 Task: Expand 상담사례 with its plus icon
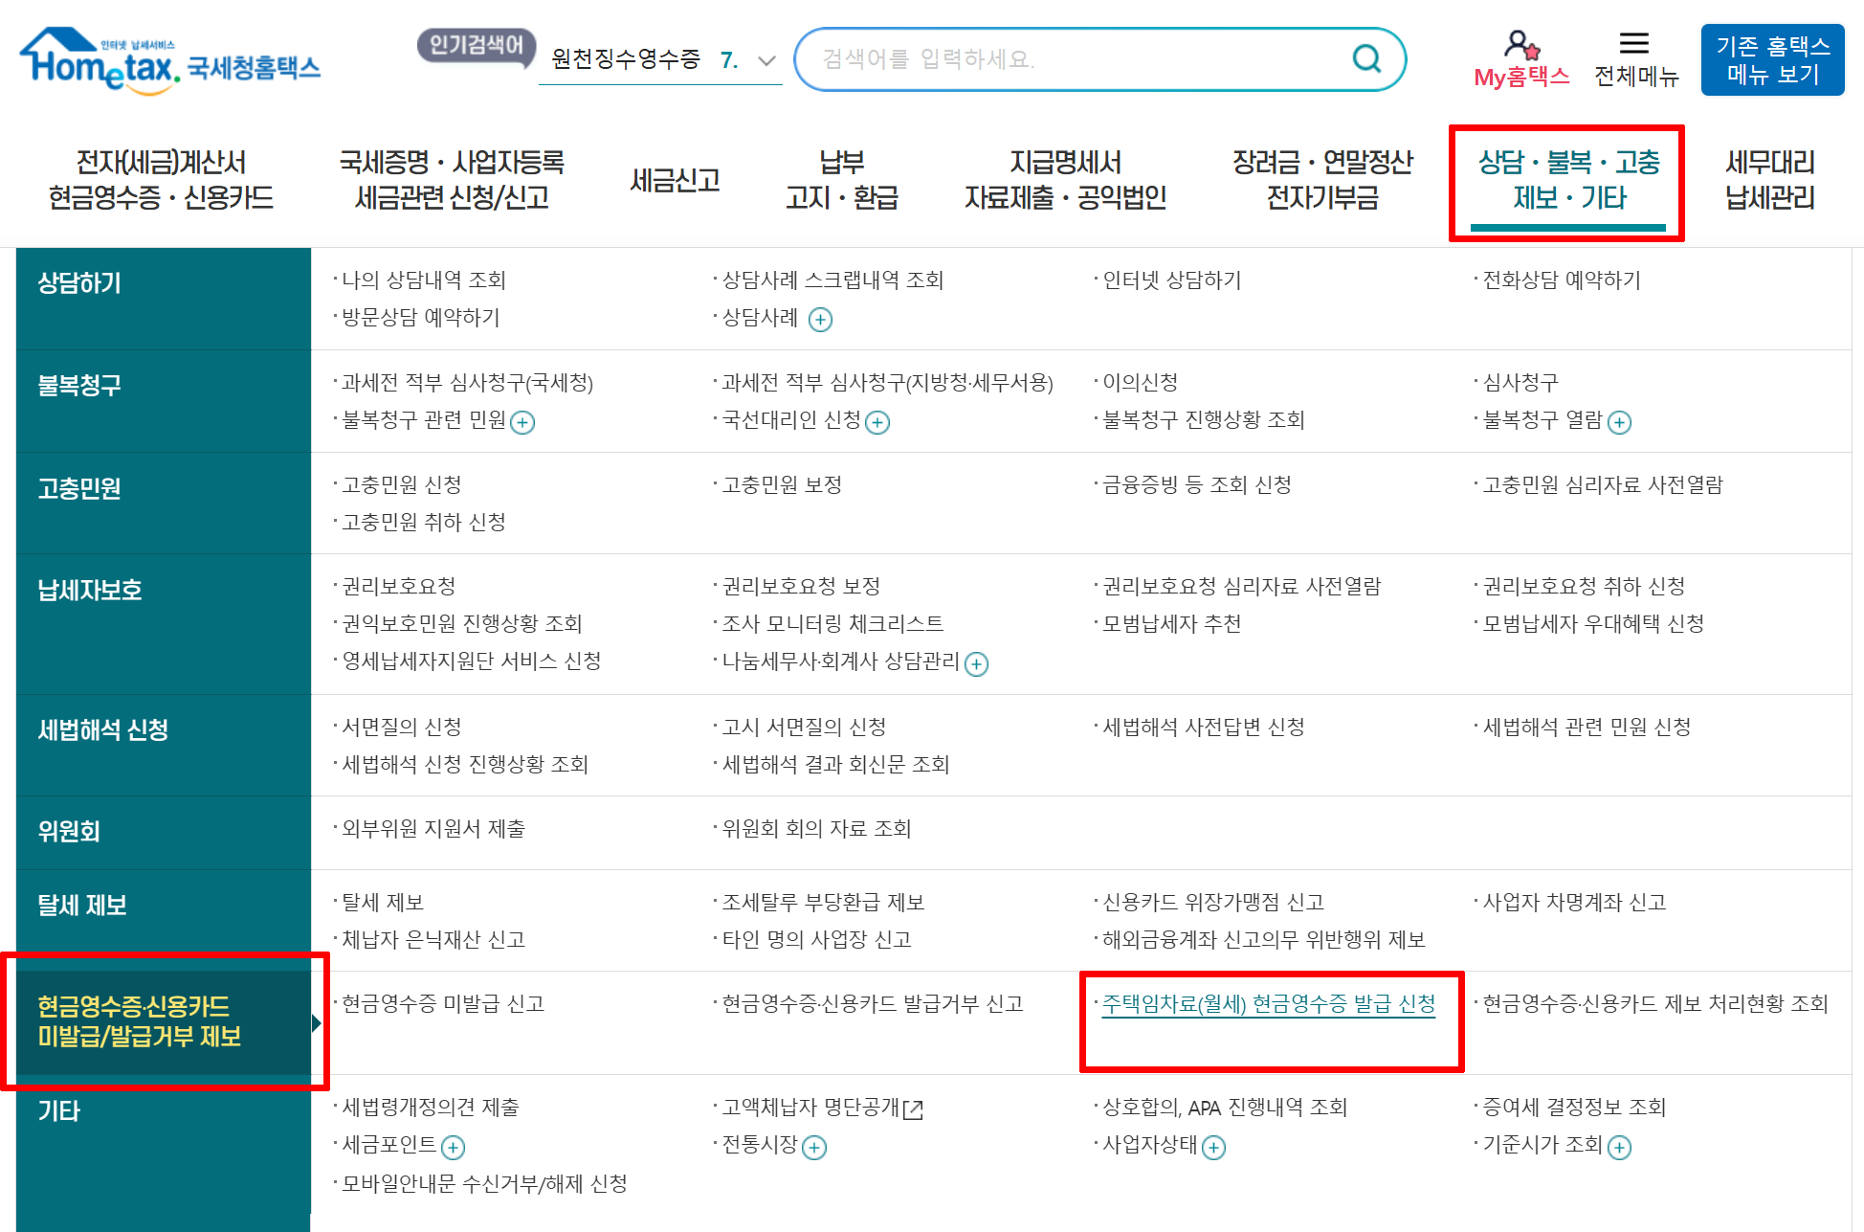(x=819, y=319)
